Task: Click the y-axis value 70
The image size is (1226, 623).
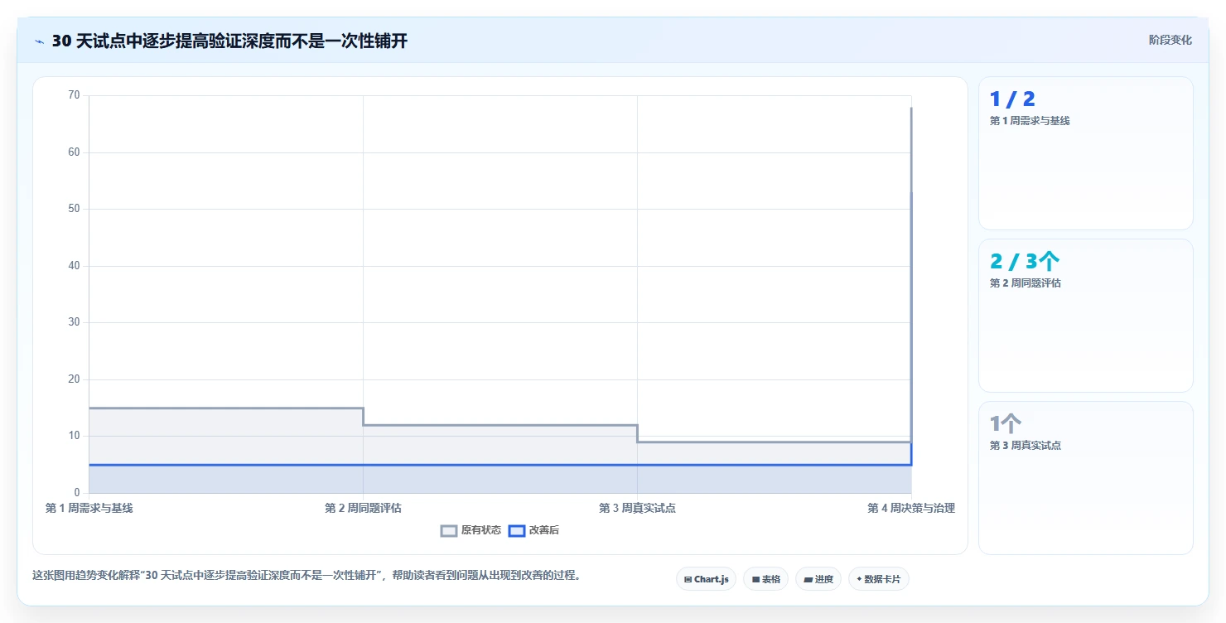Action: pos(74,95)
